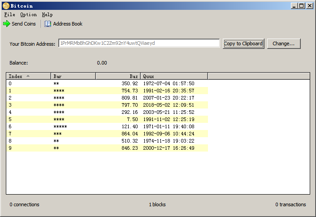Screen dimensions: 316x217
Task: Click the Bitcoin logo in title bar
Action: [6, 6]
